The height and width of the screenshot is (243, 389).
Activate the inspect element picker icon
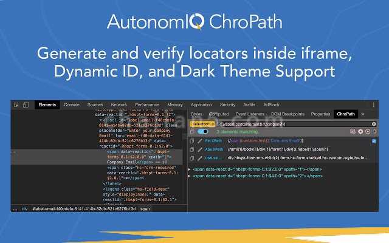pyautogui.click(x=16, y=105)
